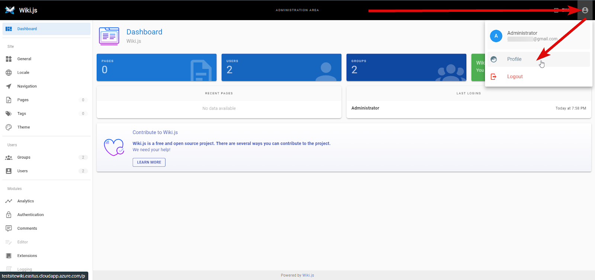This screenshot has width=595, height=280.
Task: Go to Dashboard in the sidebar
Action: [46, 29]
